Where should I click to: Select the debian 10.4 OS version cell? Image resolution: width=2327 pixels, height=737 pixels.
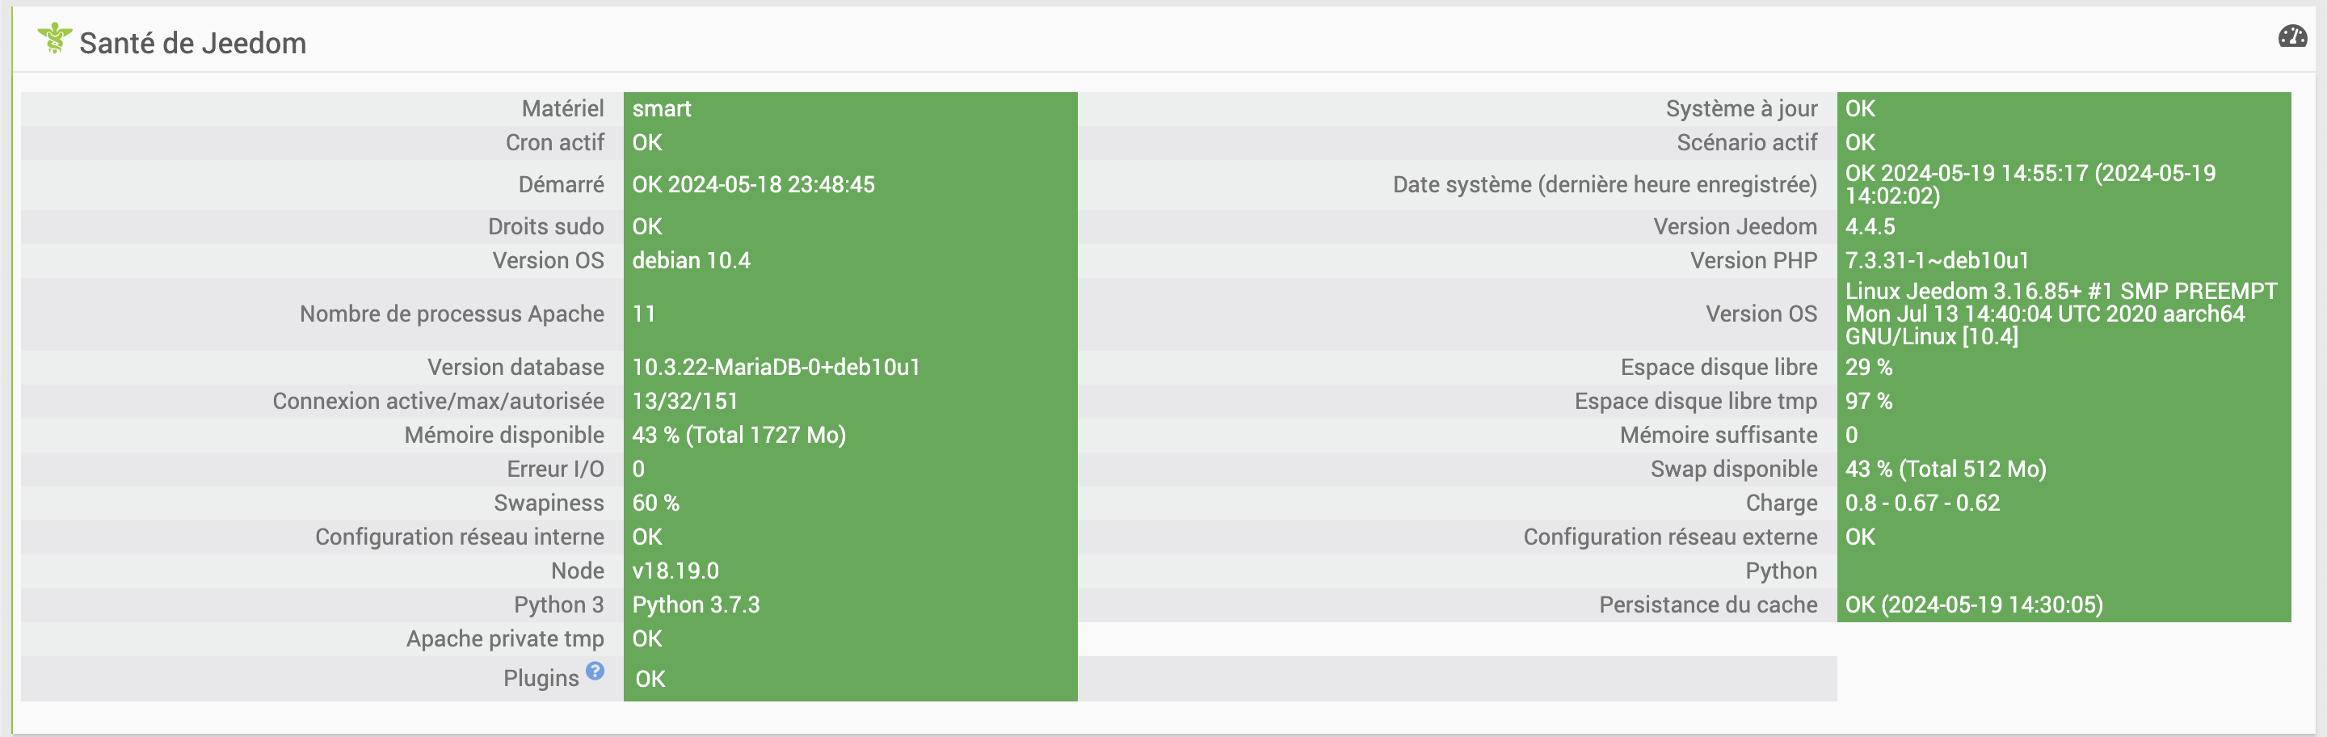tap(850, 260)
